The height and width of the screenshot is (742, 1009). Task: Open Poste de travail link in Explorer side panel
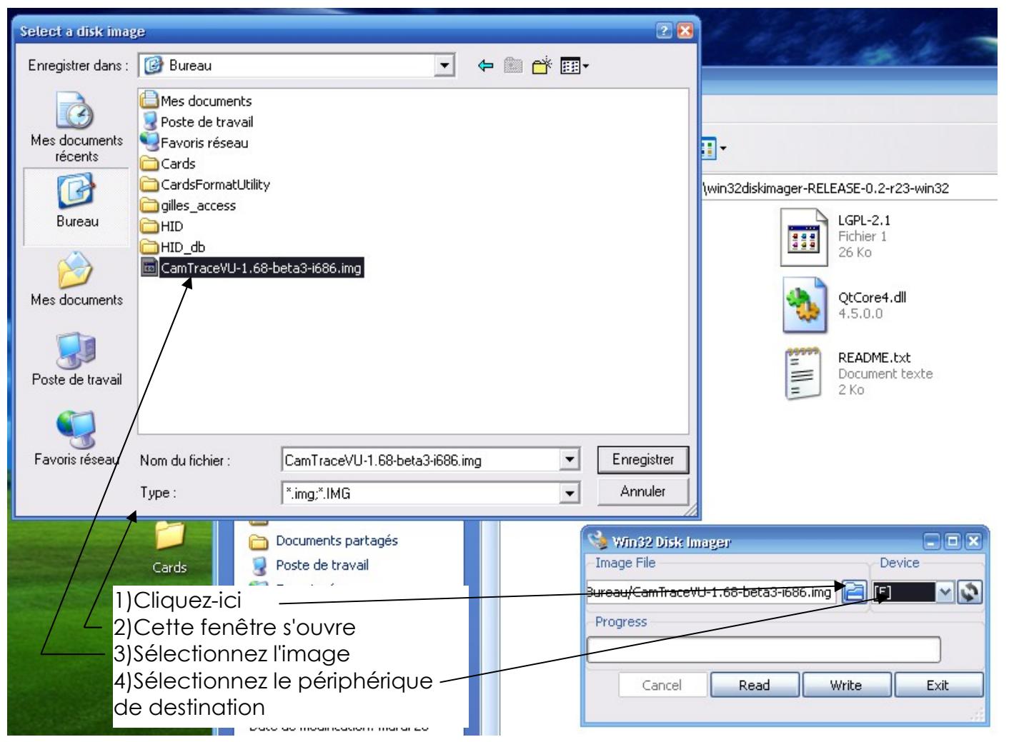coord(309,566)
